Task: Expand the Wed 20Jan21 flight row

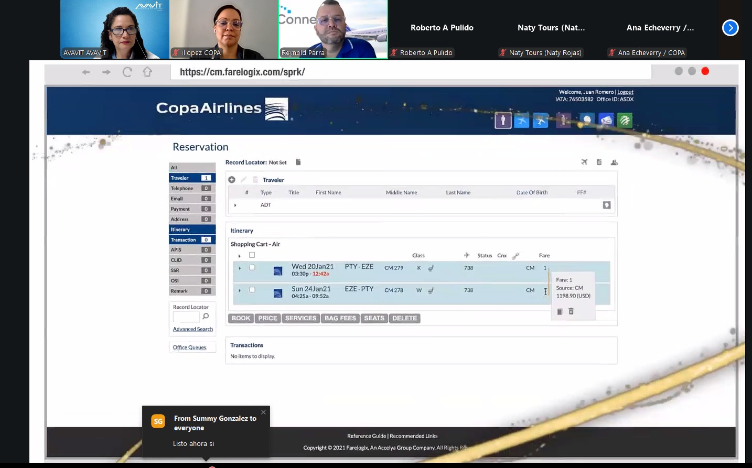Action: tap(240, 268)
